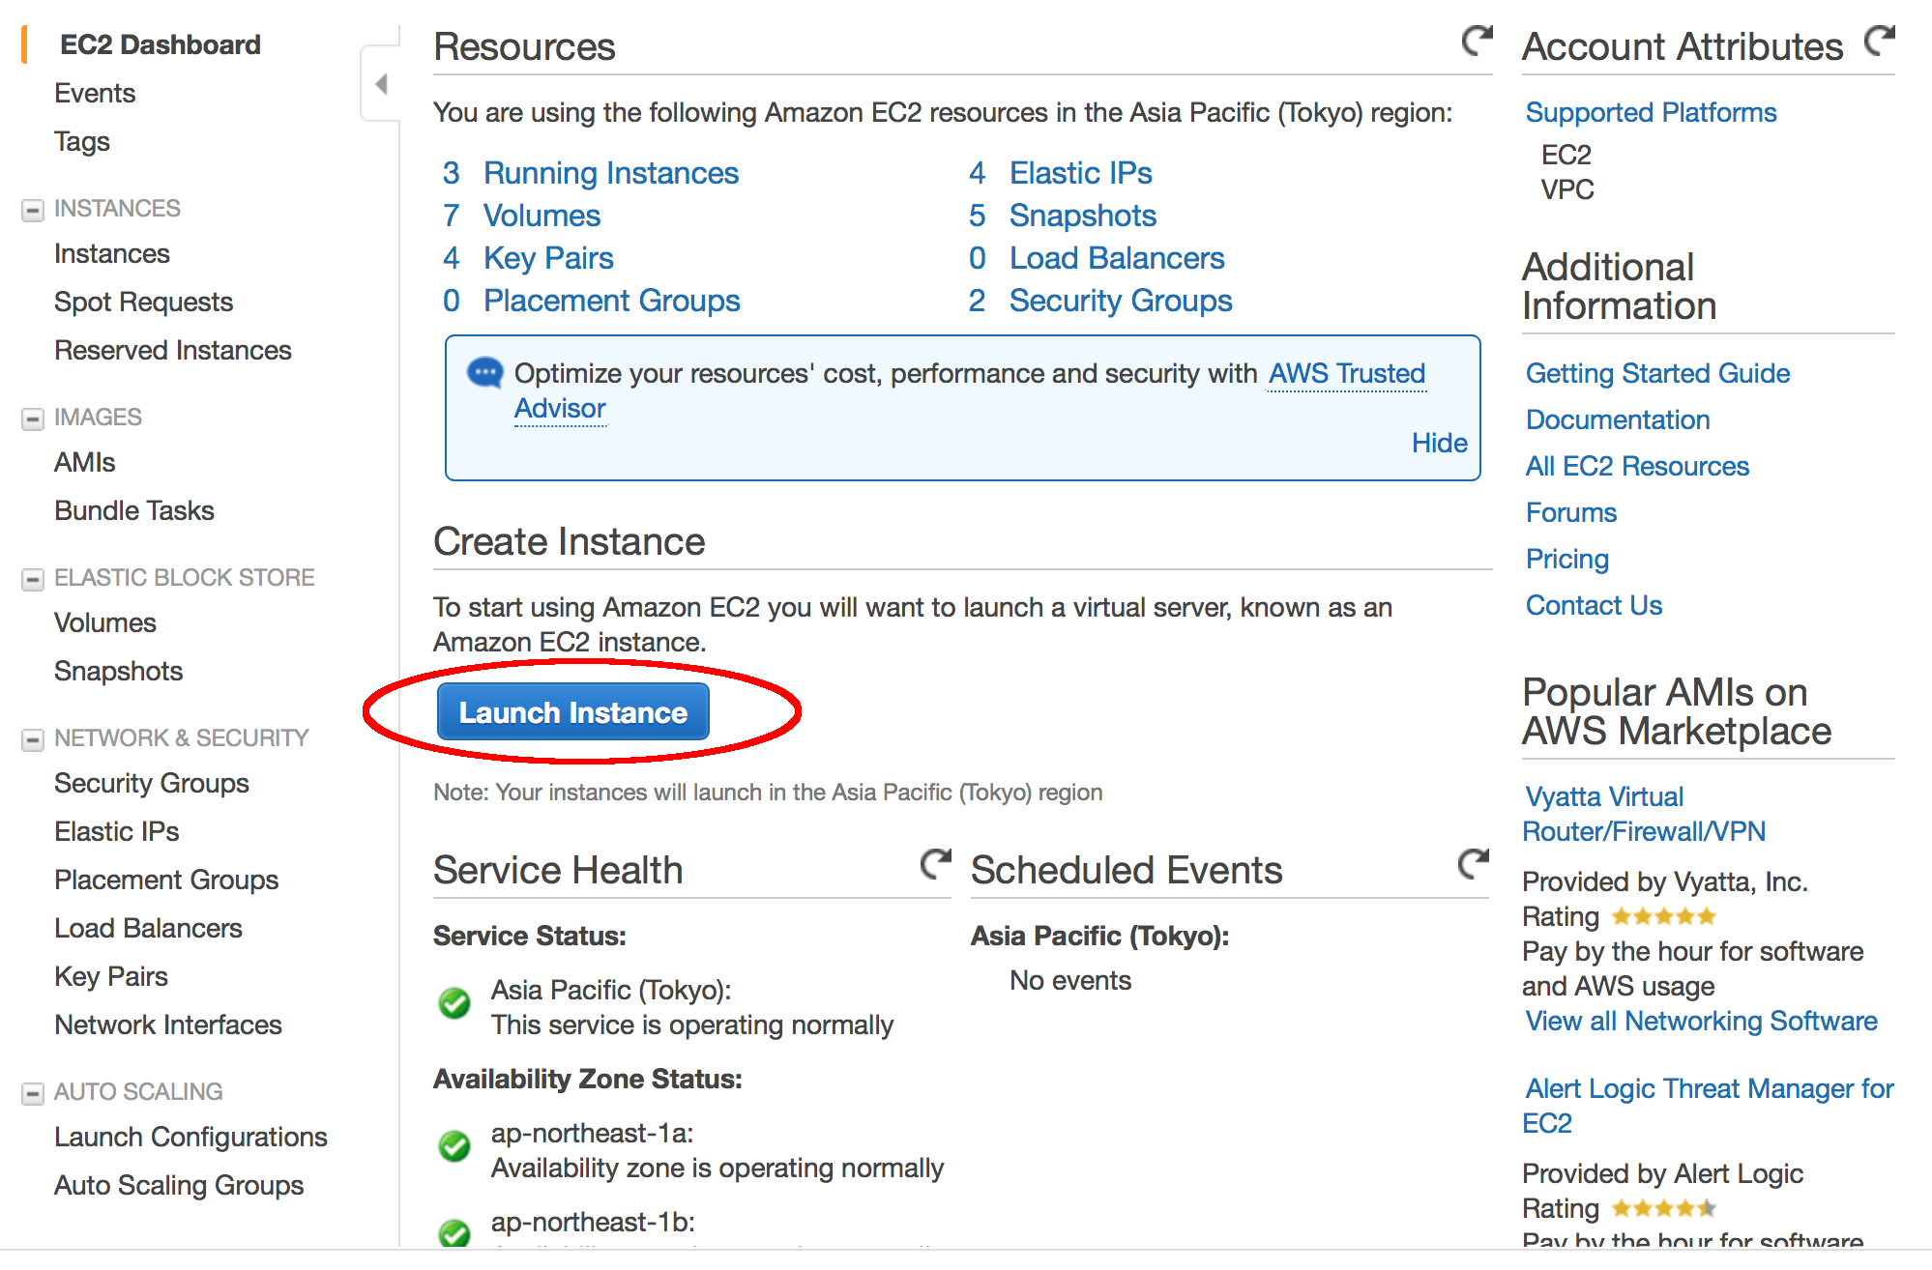Screen dimensions: 1932x1270
Task: Hide the Trusted Advisor notice
Action: tap(1440, 443)
